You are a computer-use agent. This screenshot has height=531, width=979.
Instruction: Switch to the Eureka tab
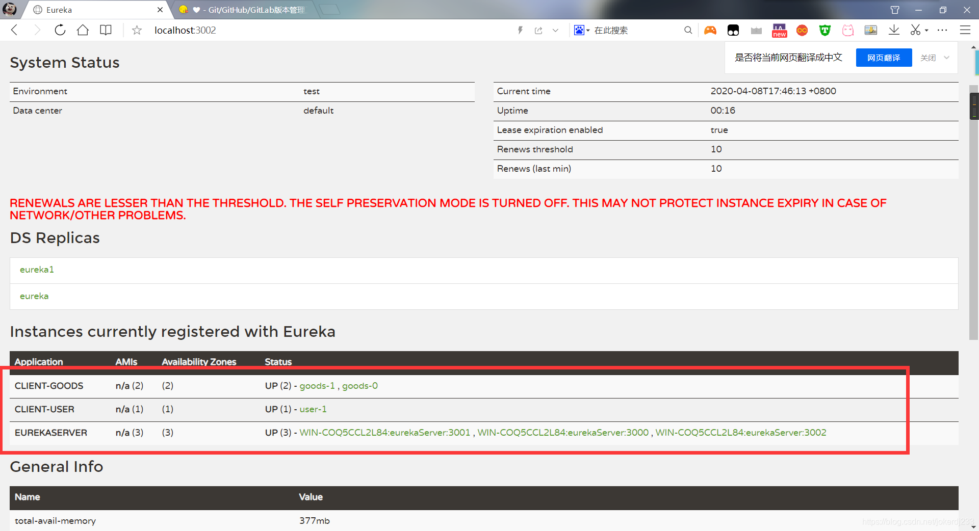click(x=94, y=10)
